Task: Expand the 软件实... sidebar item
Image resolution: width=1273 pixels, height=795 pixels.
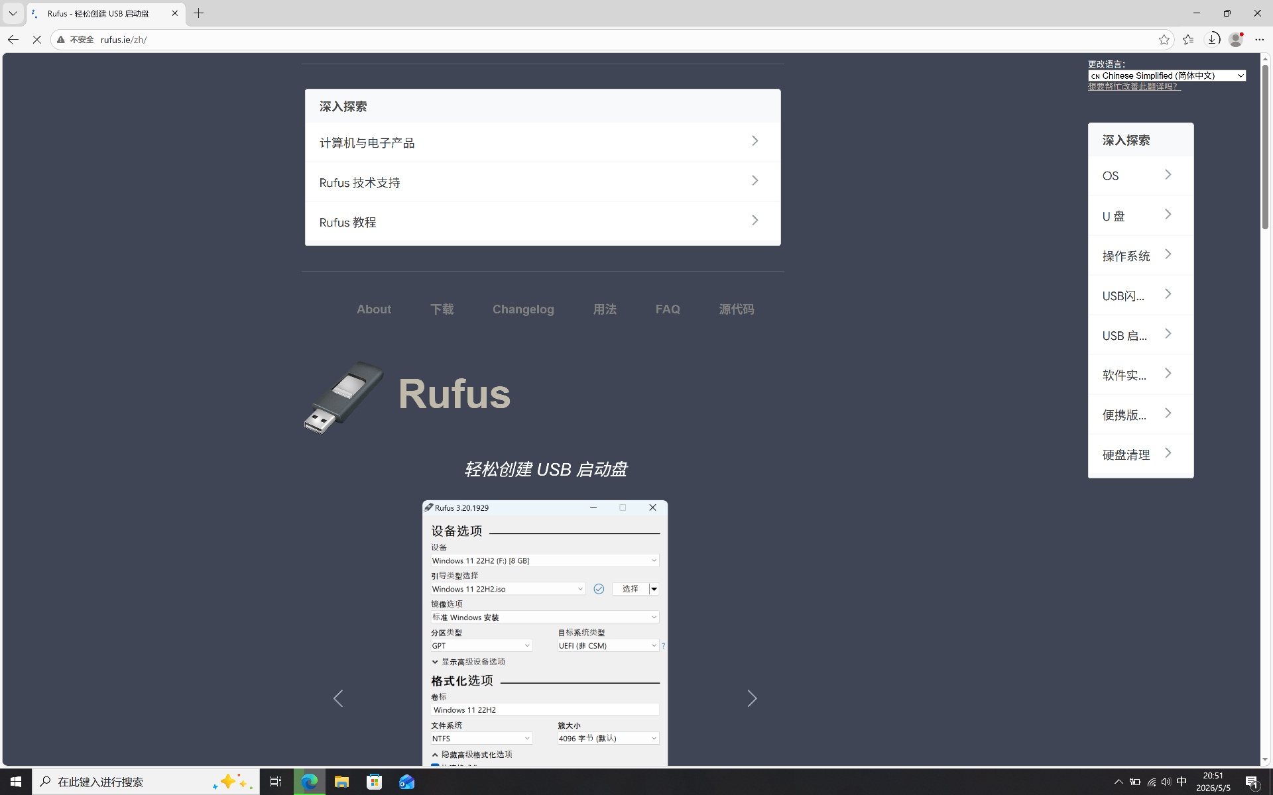Action: tap(1140, 375)
